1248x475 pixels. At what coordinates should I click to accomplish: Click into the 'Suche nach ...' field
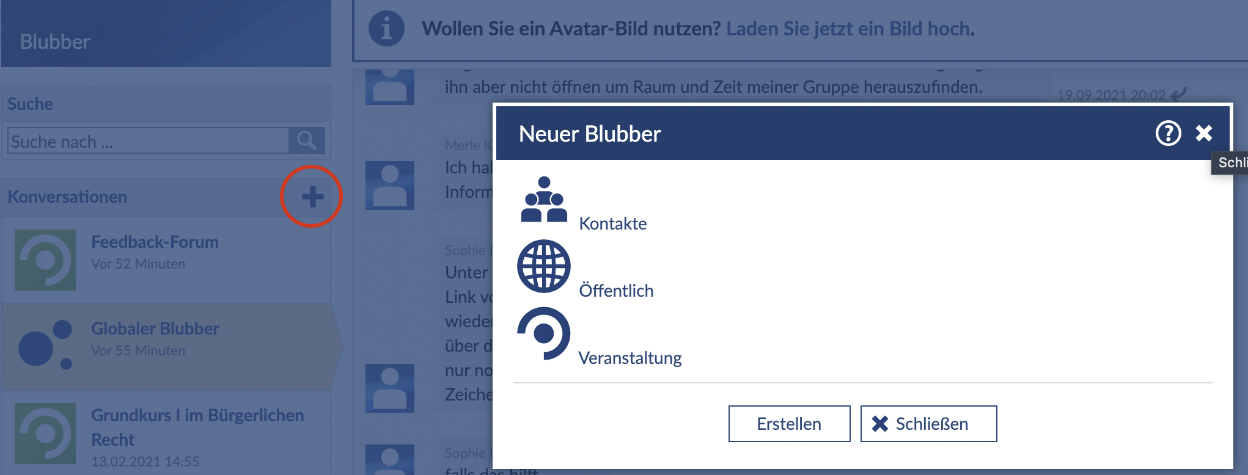click(148, 141)
